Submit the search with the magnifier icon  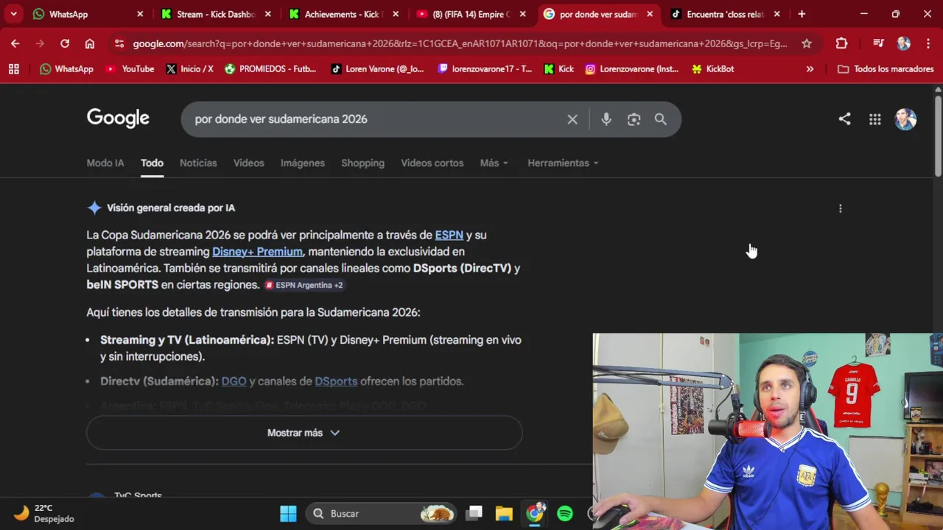pyautogui.click(x=661, y=119)
